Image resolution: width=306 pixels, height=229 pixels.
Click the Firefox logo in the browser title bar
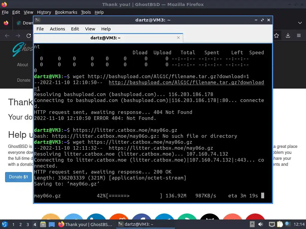pos(4,4)
